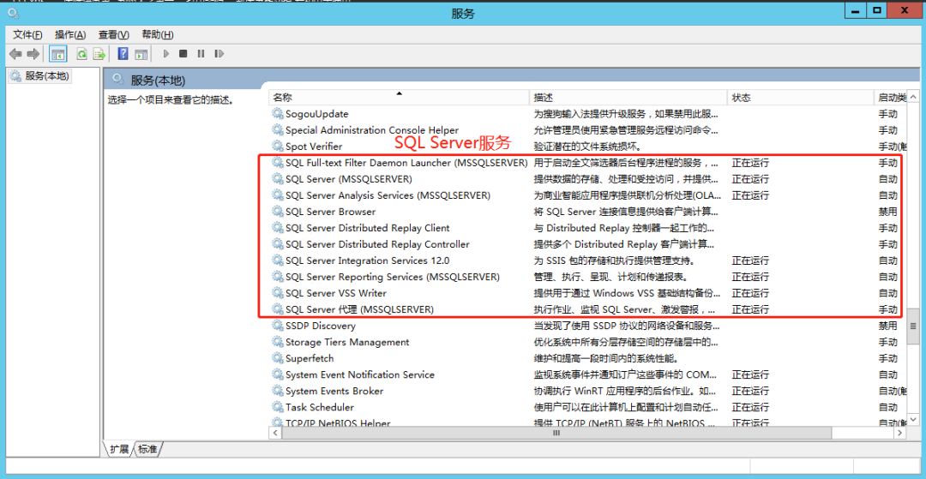Select 服务(本地) in the left tree
The image size is (926, 479).
click(46, 75)
